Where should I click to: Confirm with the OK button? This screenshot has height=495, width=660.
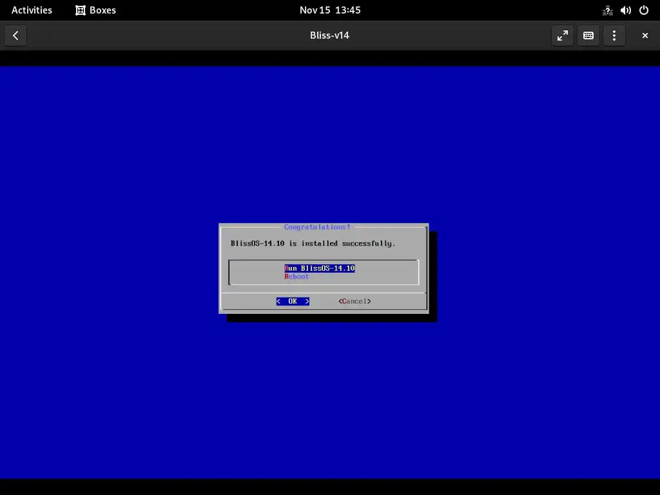coord(293,301)
